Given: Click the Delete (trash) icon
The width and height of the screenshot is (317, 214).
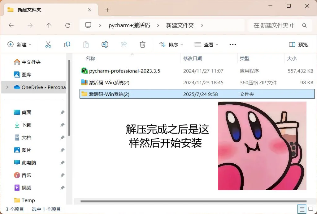Looking at the screenshot, I should click(142, 44).
